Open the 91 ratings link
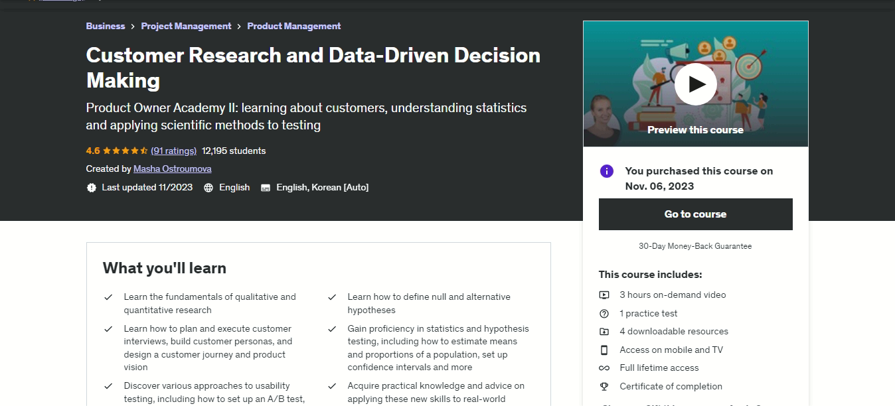The image size is (895, 406). click(x=173, y=151)
